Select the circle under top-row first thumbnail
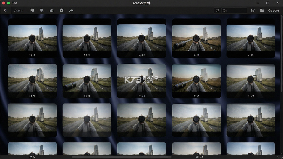Viewport: 283px width, 159px height. [30, 55]
